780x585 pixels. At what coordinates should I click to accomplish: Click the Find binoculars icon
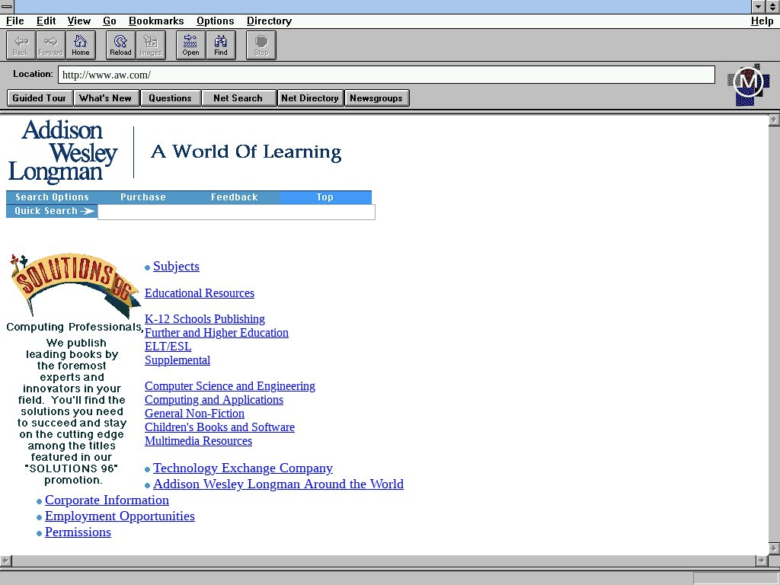(220, 45)
